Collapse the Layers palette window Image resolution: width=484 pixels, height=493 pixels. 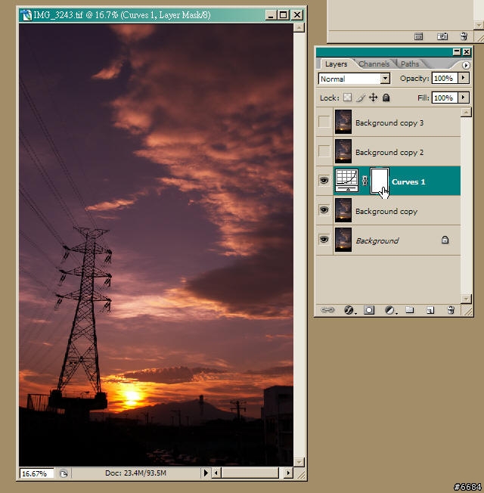tap(457, 52)
